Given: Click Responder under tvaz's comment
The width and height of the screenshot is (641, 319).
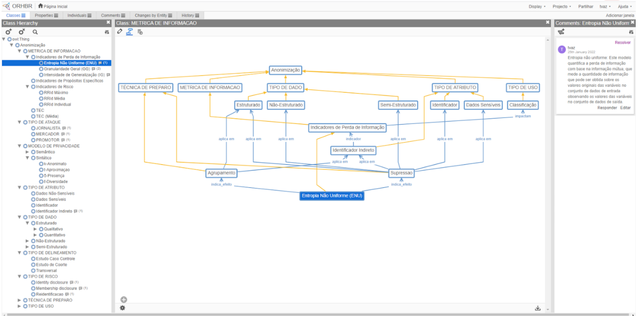Looking at the screenshot, I should click(606, 107).
